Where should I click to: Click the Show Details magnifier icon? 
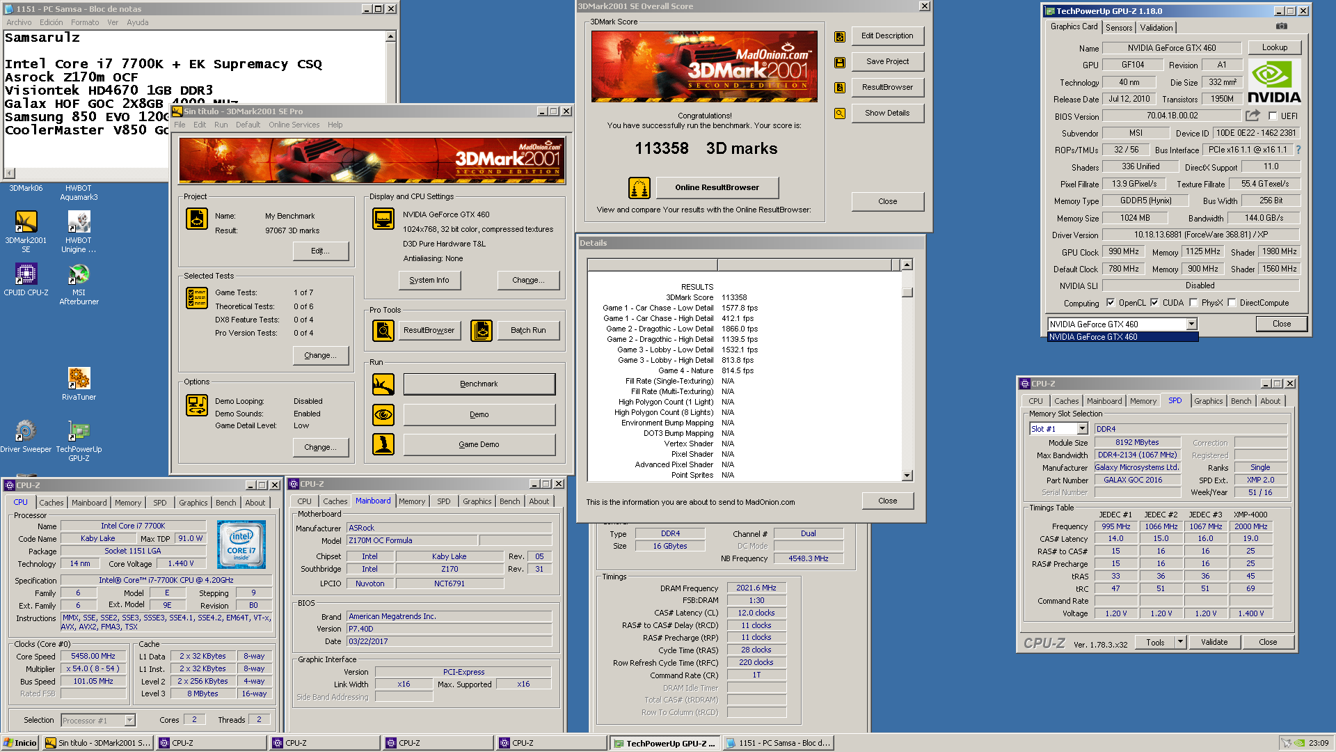[x=840, y=113]
